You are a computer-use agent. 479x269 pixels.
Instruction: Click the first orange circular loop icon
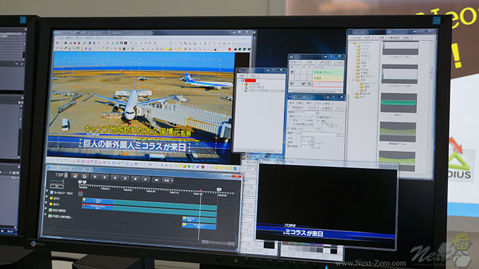(x=75, y=176)
